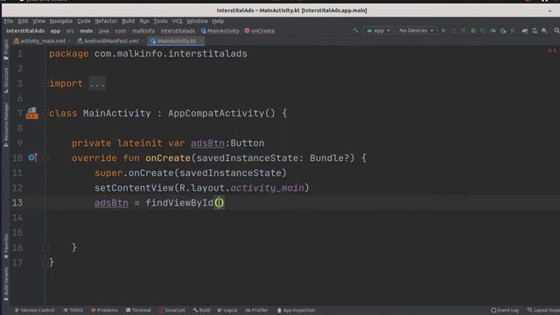Click the MainActivity breadcrumb item
This screenshot has height=315, width=560.
[x=220, y=31]
